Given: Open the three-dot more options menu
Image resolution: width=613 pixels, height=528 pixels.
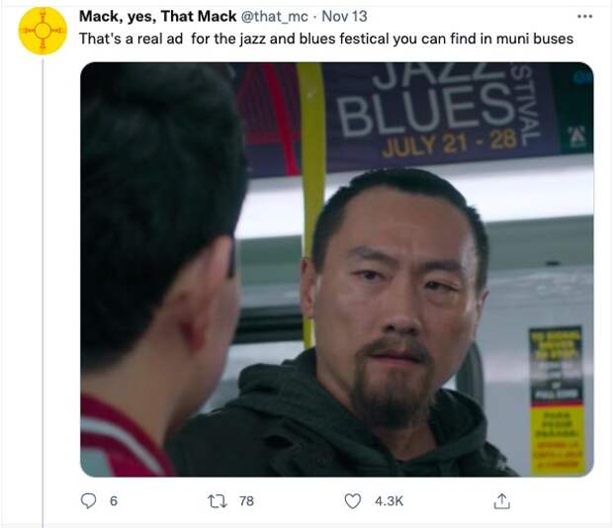Looking at the screenshot, I should coord(585,17).
